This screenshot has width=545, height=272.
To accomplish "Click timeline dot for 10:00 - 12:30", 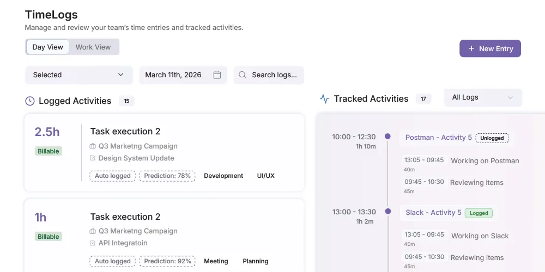I will tap(387, 137).
